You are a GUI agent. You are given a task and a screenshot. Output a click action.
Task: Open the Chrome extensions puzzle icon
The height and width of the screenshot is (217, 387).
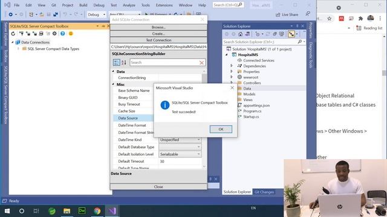tap(360, 19)
